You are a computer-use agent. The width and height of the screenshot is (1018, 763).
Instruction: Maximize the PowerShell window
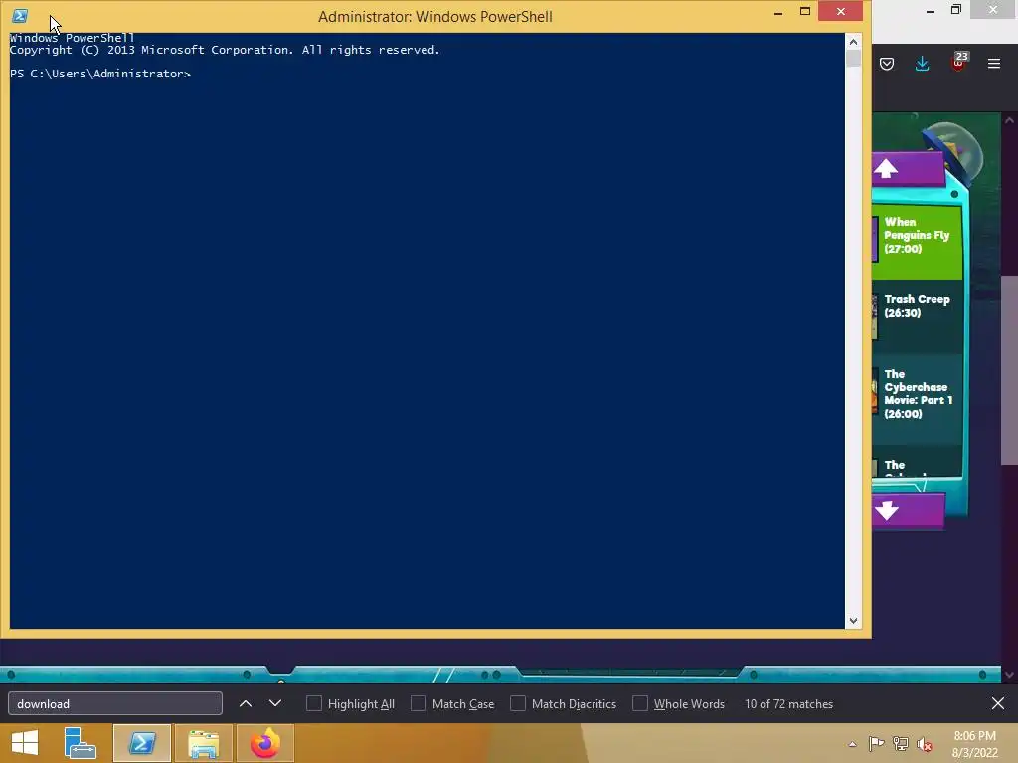[805, 12]
